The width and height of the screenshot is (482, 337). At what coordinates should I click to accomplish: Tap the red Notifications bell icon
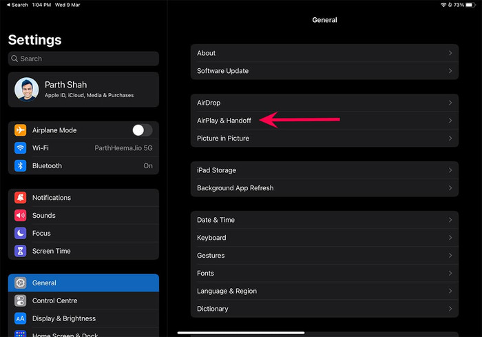pos(20,198)
